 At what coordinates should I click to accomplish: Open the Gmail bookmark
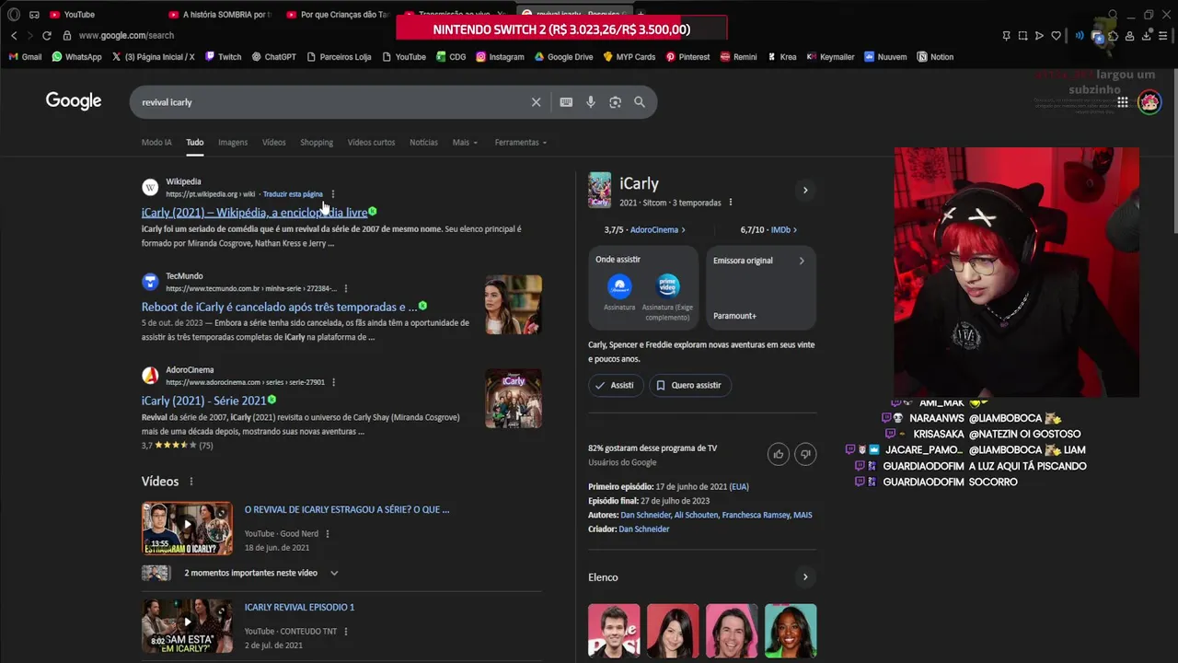(x=25, y=57)
